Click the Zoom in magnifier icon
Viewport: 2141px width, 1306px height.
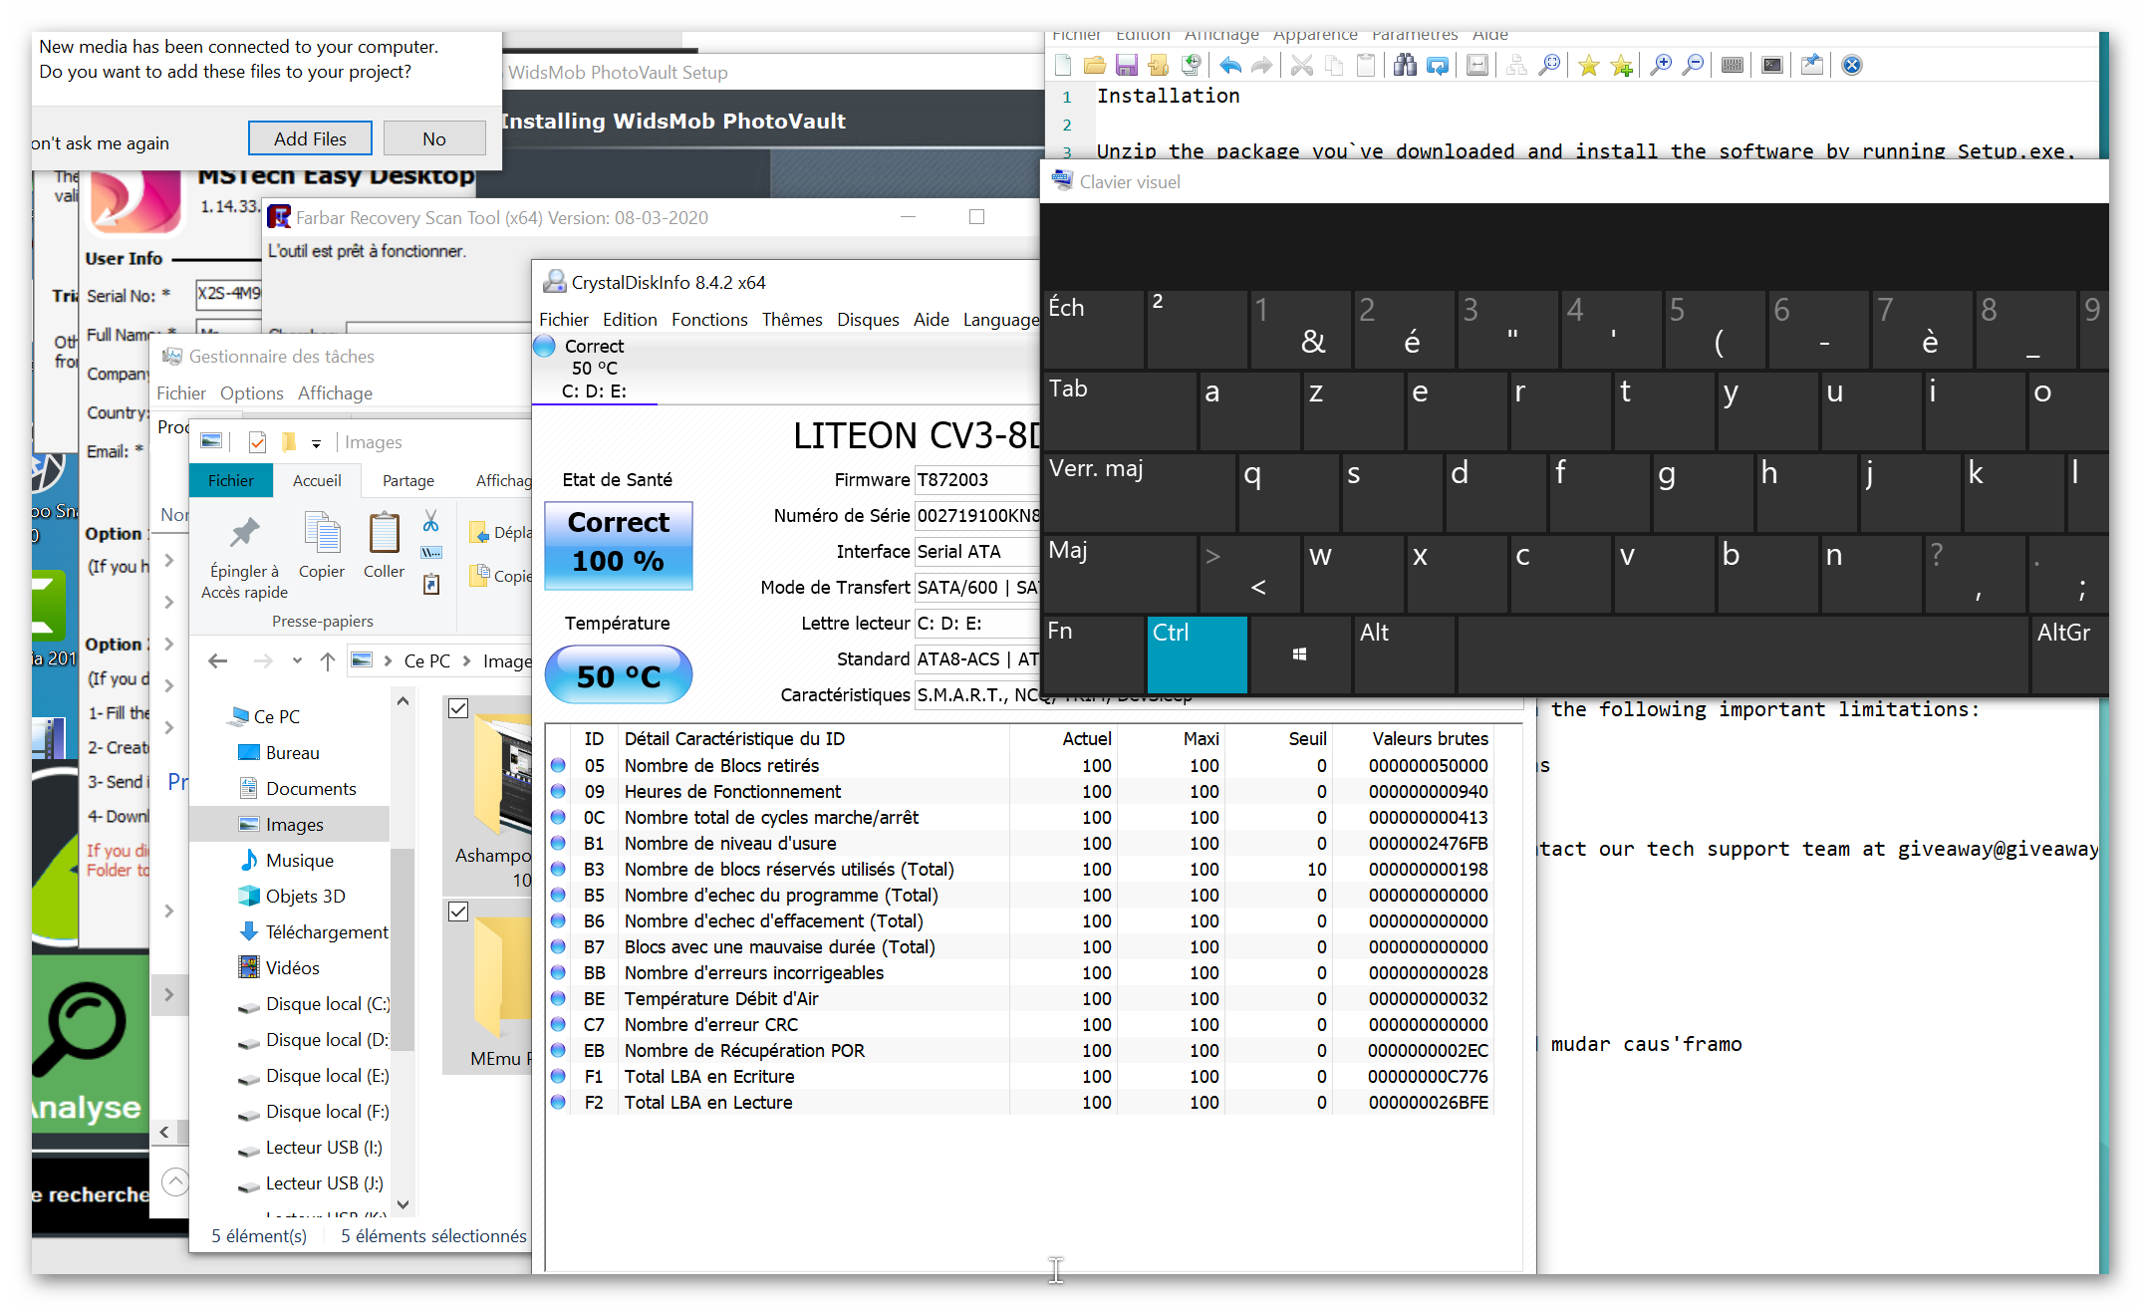(x=1660, y=66)
